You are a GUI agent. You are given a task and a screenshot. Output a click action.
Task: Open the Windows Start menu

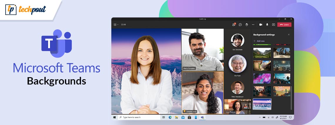click(115, 117)
